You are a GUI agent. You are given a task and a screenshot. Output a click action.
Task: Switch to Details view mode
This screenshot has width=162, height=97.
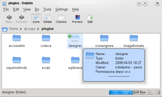(x=48, y=19)
